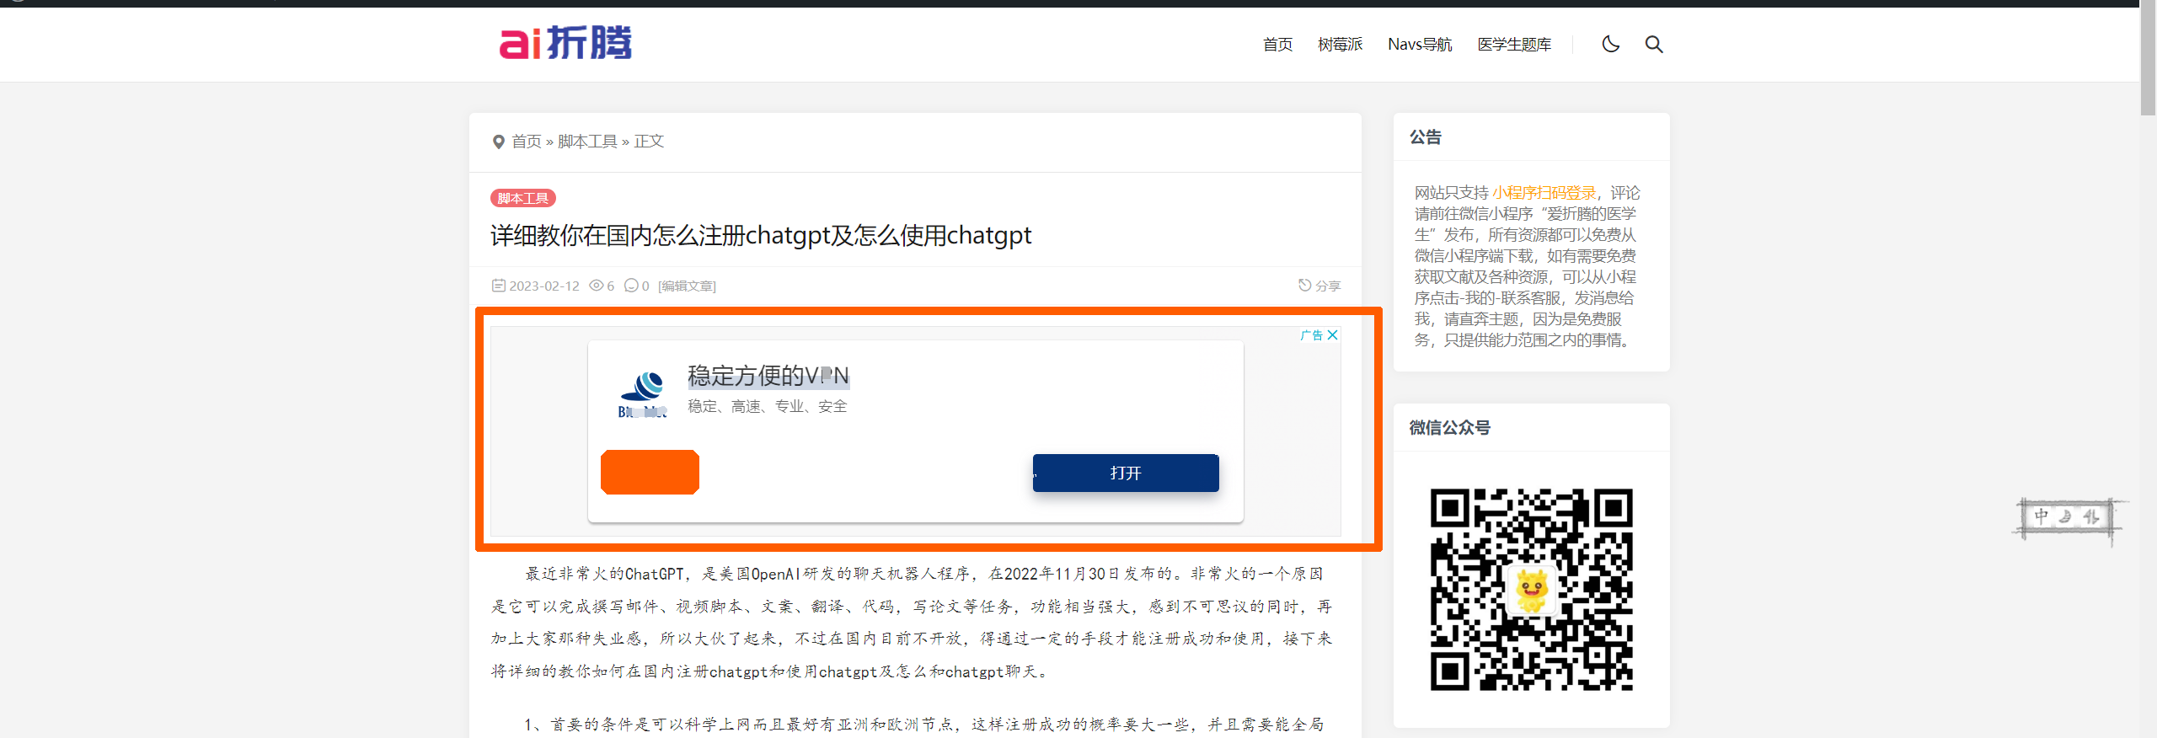The height and width of the screenshot is (738, 2157).
Task: Click the 正文 breadcrumb text
Action: click(x=649, y=142)
